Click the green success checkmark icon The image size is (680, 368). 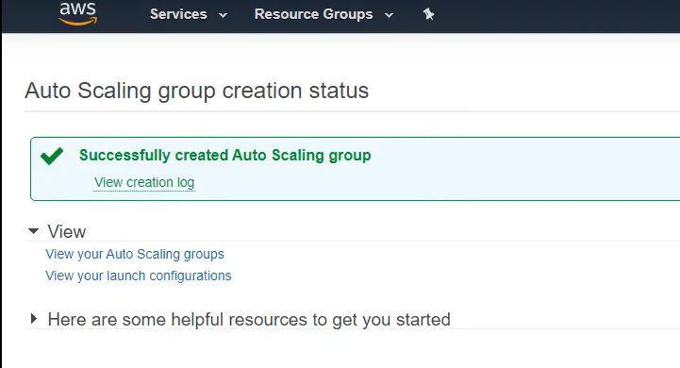(52, 156)
